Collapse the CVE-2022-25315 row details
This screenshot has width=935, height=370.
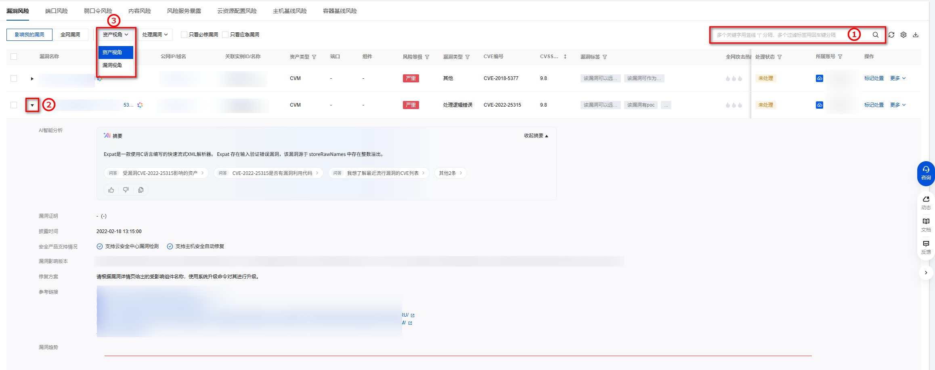[32, 105]
